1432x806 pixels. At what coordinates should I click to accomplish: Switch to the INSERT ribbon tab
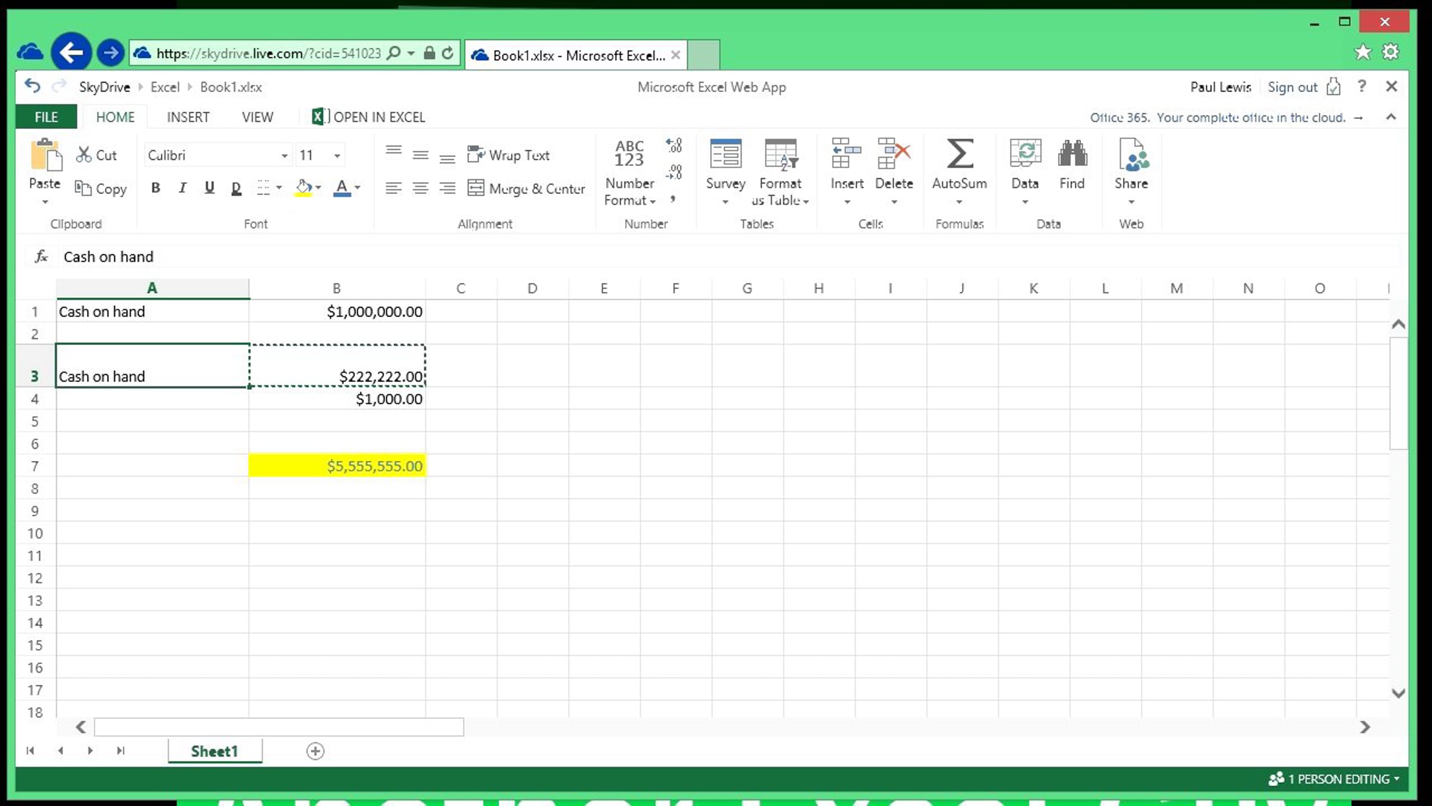pos(188,117)
